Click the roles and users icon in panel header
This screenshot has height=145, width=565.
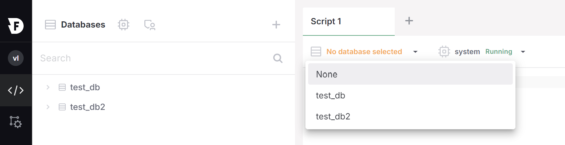[x=150, y=25]
